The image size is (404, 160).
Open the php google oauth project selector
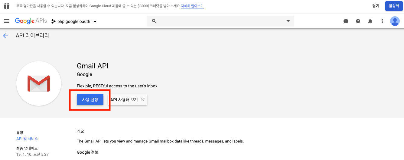tap(74, 21)
